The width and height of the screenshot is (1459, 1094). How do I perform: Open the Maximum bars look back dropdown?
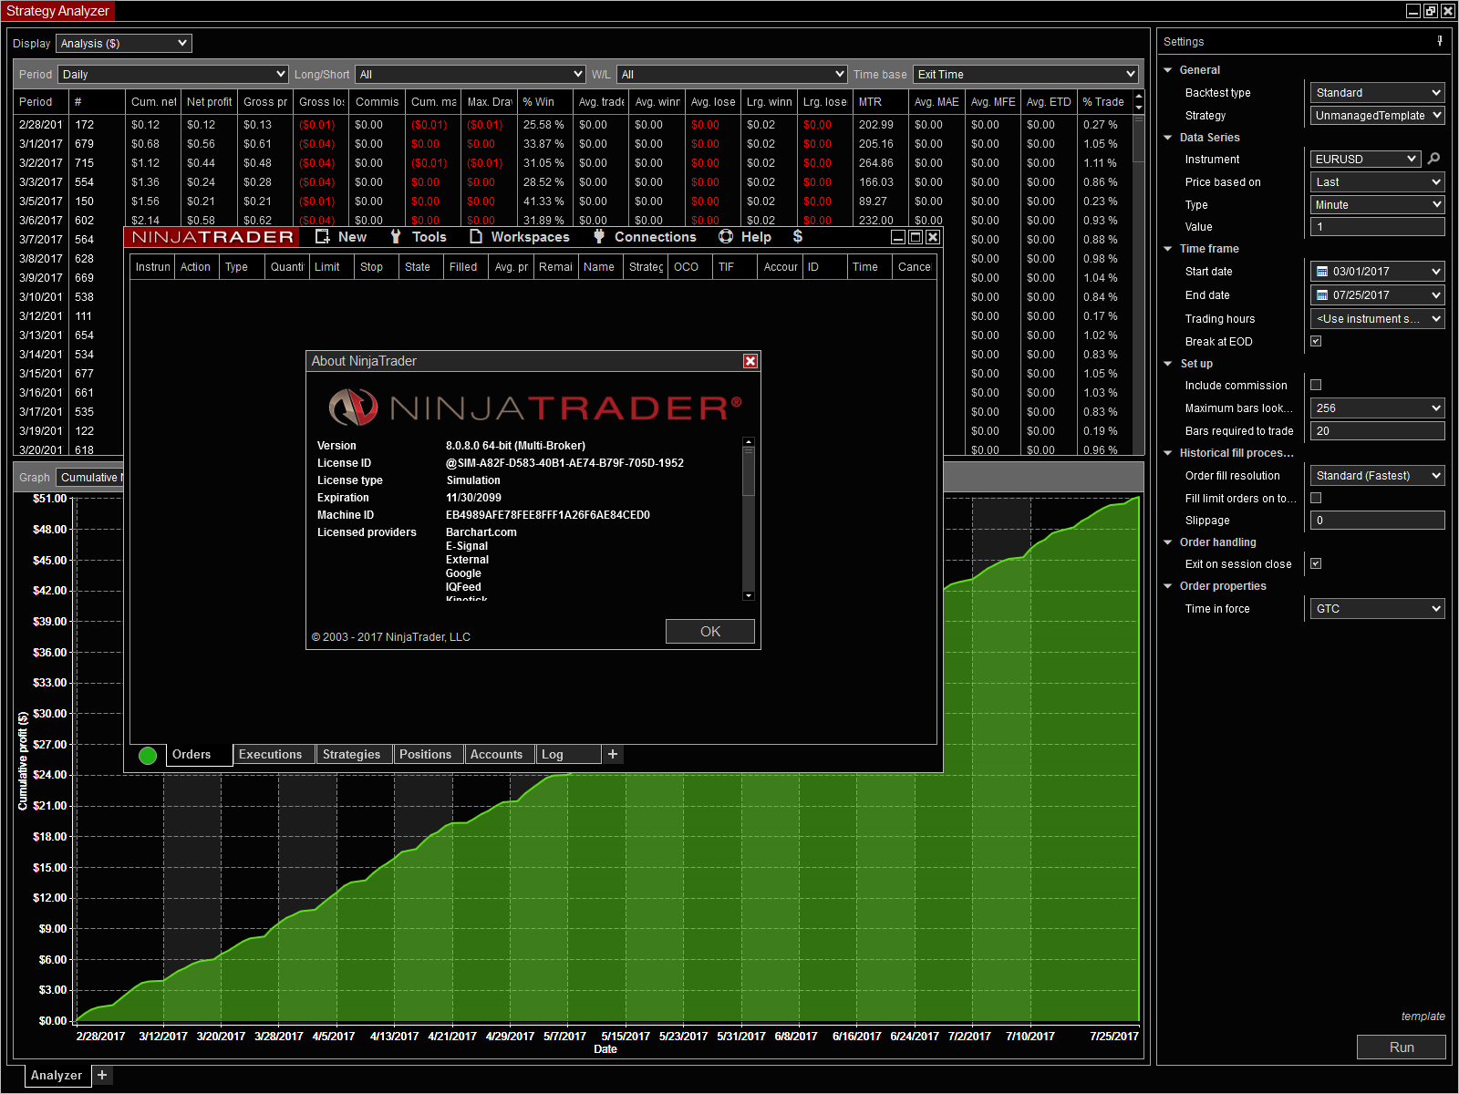click(1378, 408)
